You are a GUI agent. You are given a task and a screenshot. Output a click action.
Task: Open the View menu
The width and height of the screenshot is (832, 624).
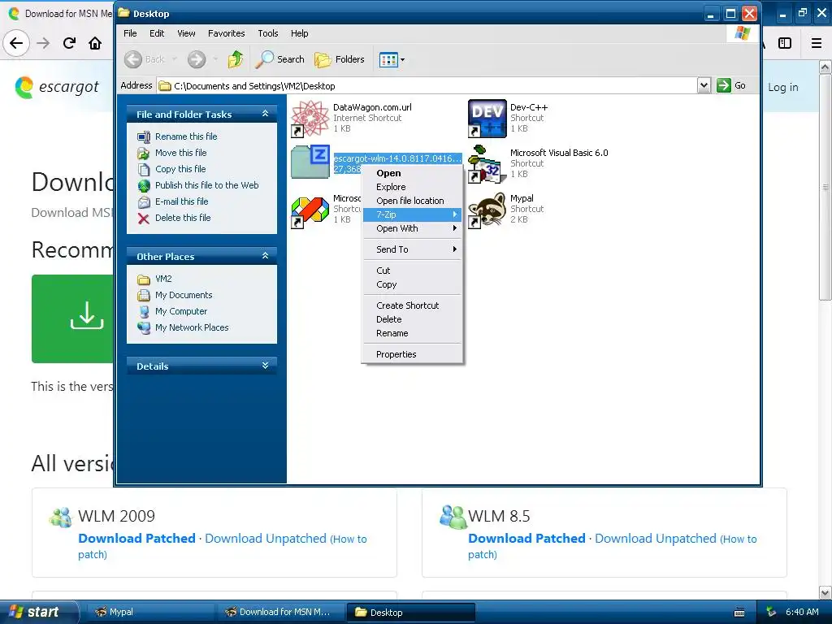tap(186, 33)
